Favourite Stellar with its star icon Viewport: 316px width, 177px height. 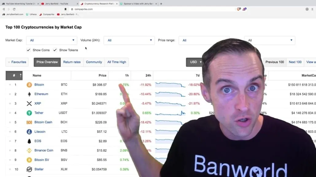point(10,169)
